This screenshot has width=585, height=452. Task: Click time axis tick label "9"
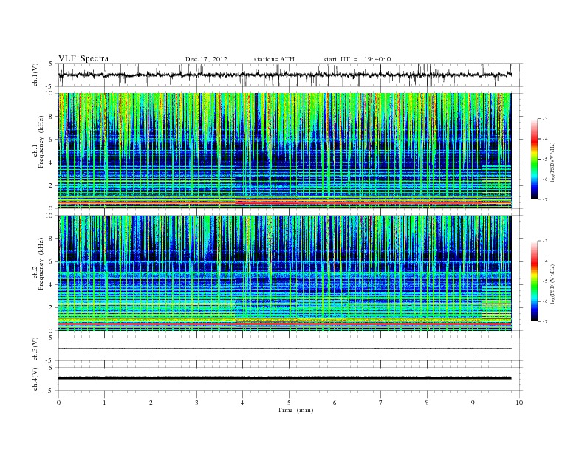[x=473, y=403]
